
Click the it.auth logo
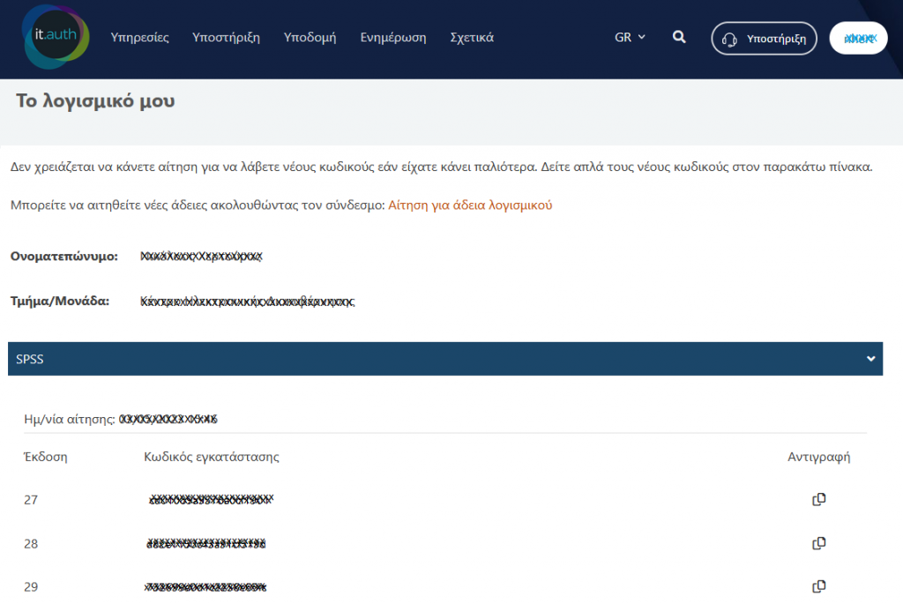click(x=56, y=37)
